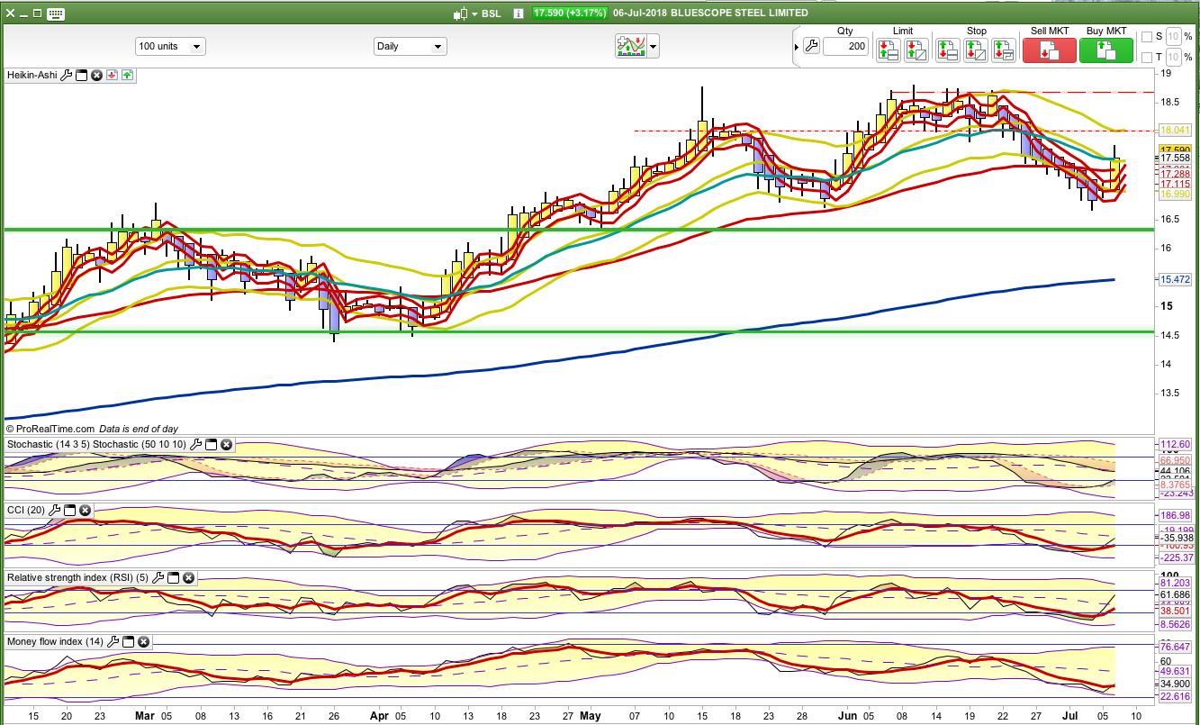The image size is (1200, 725).
Task: Open the keyboard icon in title bar
Action: tap(54, 14)
